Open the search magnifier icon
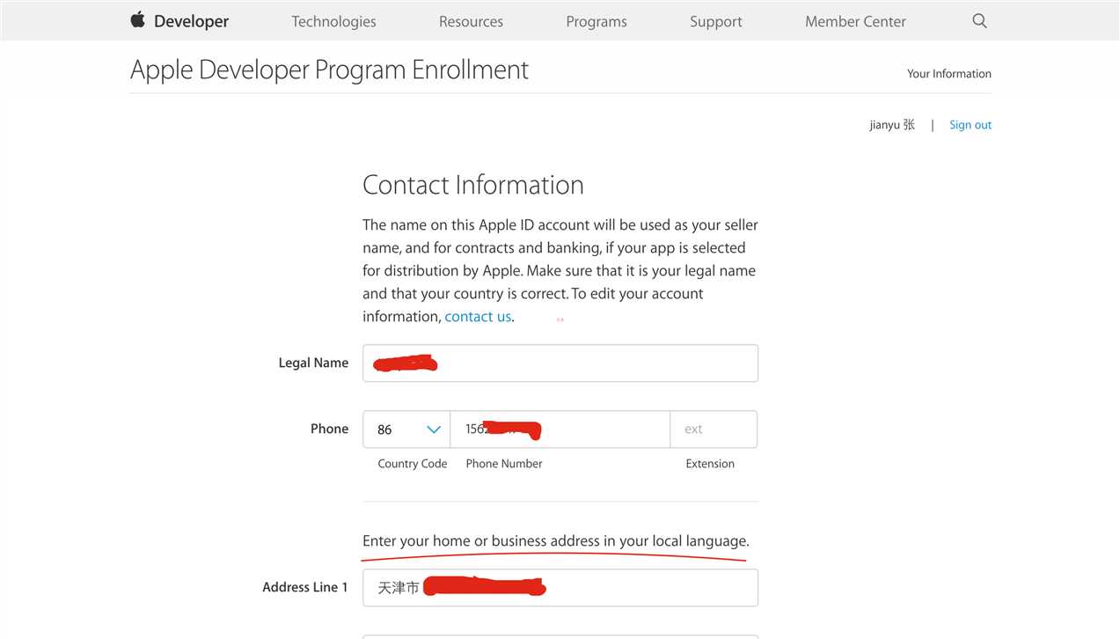The image size is (1120, 639). click(979, 21)
